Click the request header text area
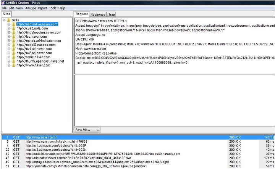The image size is (275, 169). [x=175, y=46]
